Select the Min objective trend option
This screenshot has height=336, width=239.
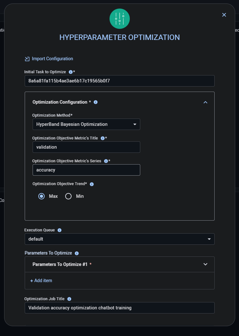click(x=68, y=196)
